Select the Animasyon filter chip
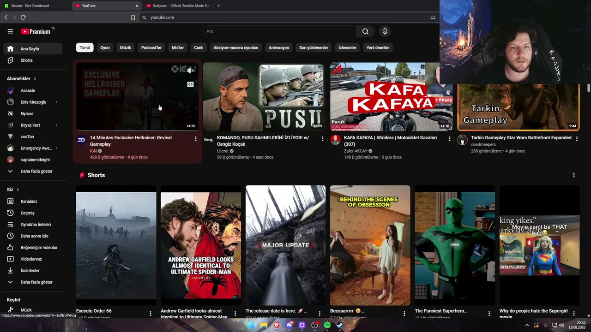The image size is (591, 332). [279, 47]
